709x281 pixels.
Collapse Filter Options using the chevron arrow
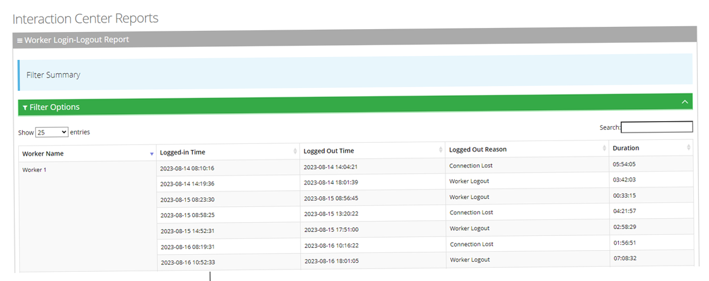click(685, 102)
